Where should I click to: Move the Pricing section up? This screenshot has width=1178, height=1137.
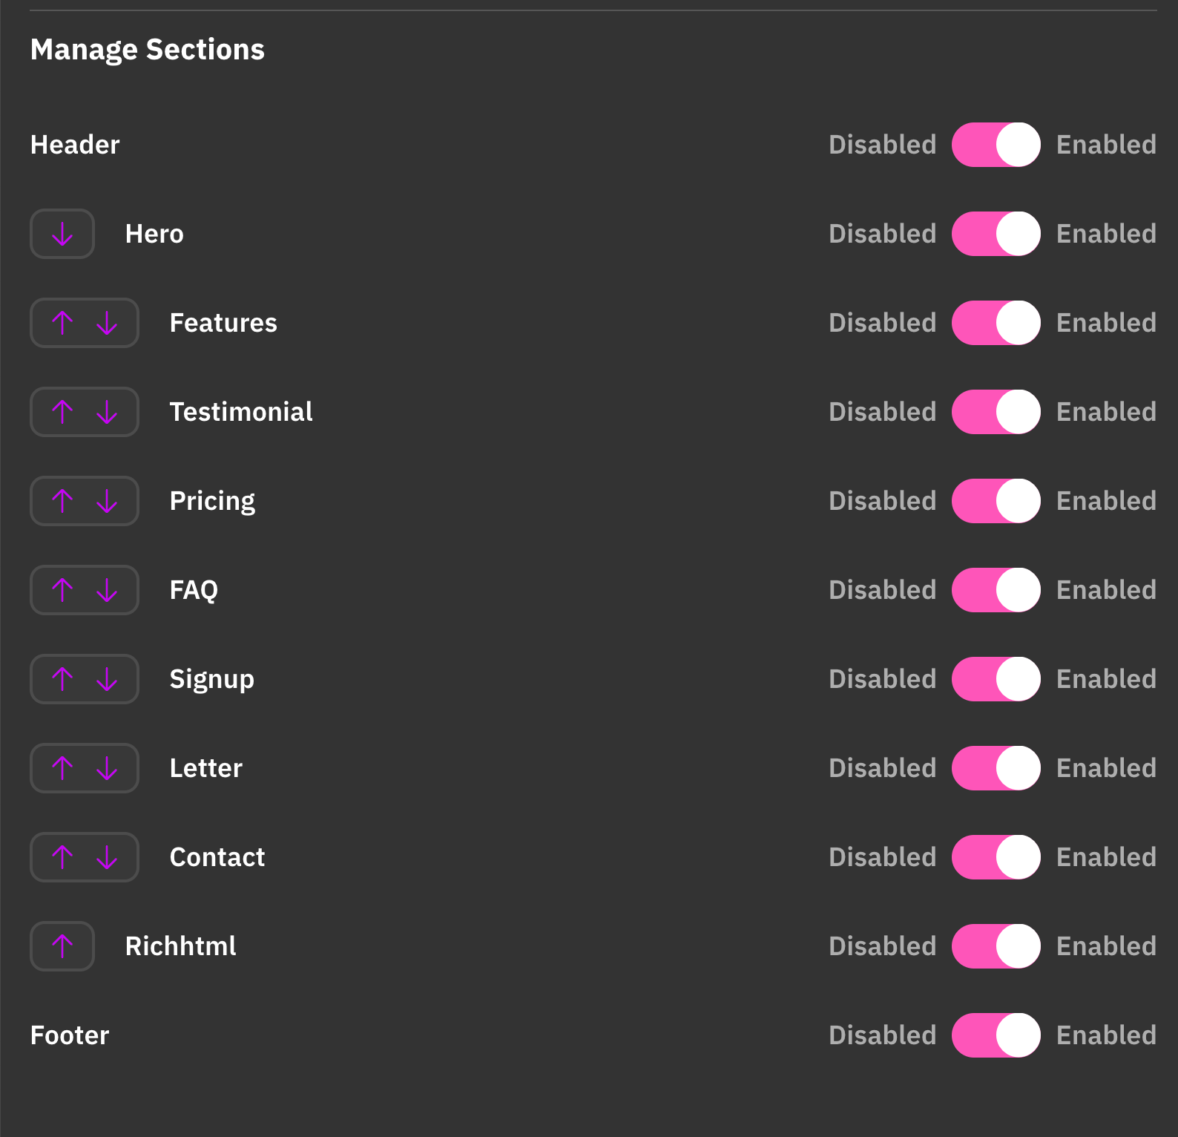point(62,502)
